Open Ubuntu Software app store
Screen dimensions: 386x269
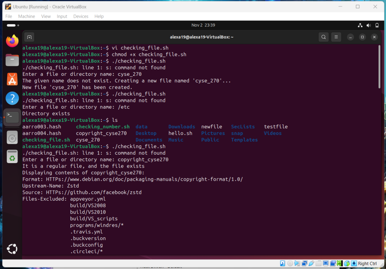coord(12,79)
